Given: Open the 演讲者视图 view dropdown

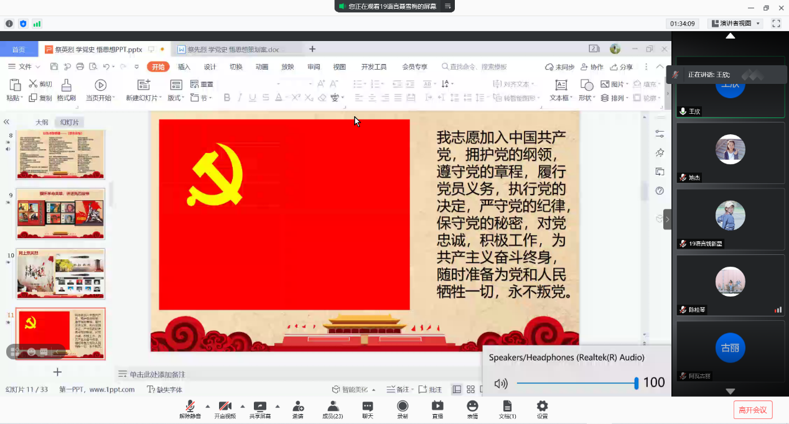Looking at the screenshot, I should (737, 24).
